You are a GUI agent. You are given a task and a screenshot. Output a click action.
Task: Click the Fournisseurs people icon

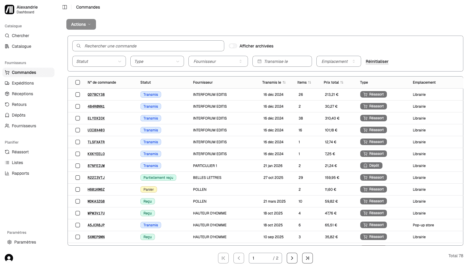click(7, 126)
